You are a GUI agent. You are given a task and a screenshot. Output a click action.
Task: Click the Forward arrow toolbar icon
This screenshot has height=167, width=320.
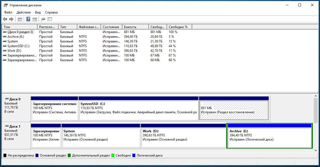11,19
